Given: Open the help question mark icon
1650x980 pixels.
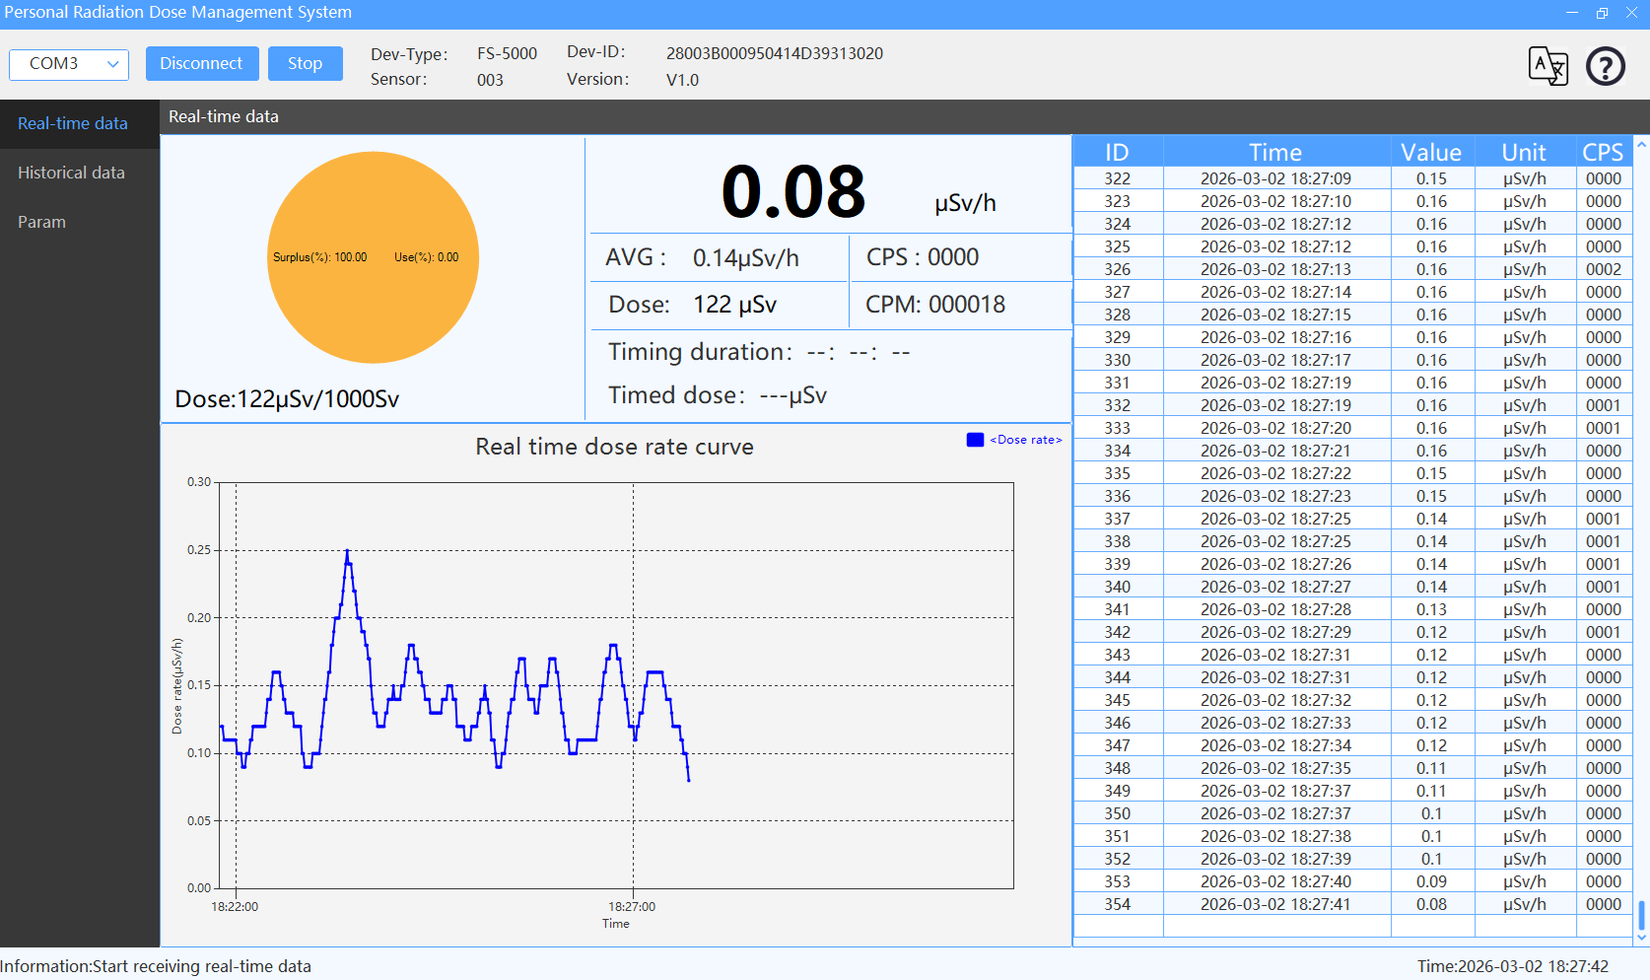Looking at the screenshot, I should click(1605, 66).
